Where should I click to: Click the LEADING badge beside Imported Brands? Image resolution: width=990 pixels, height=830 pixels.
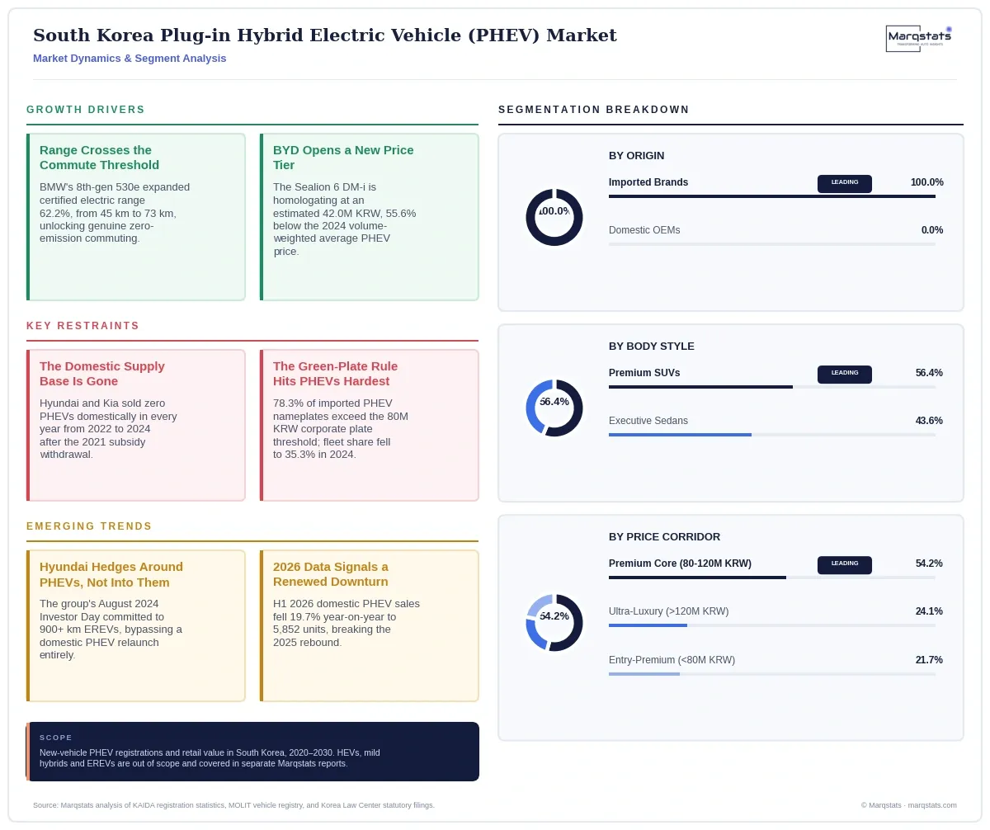tap(845, 183)
